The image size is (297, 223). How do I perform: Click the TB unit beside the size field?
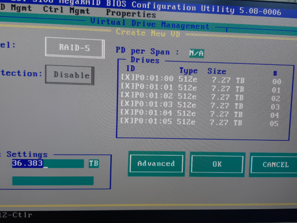94,163
